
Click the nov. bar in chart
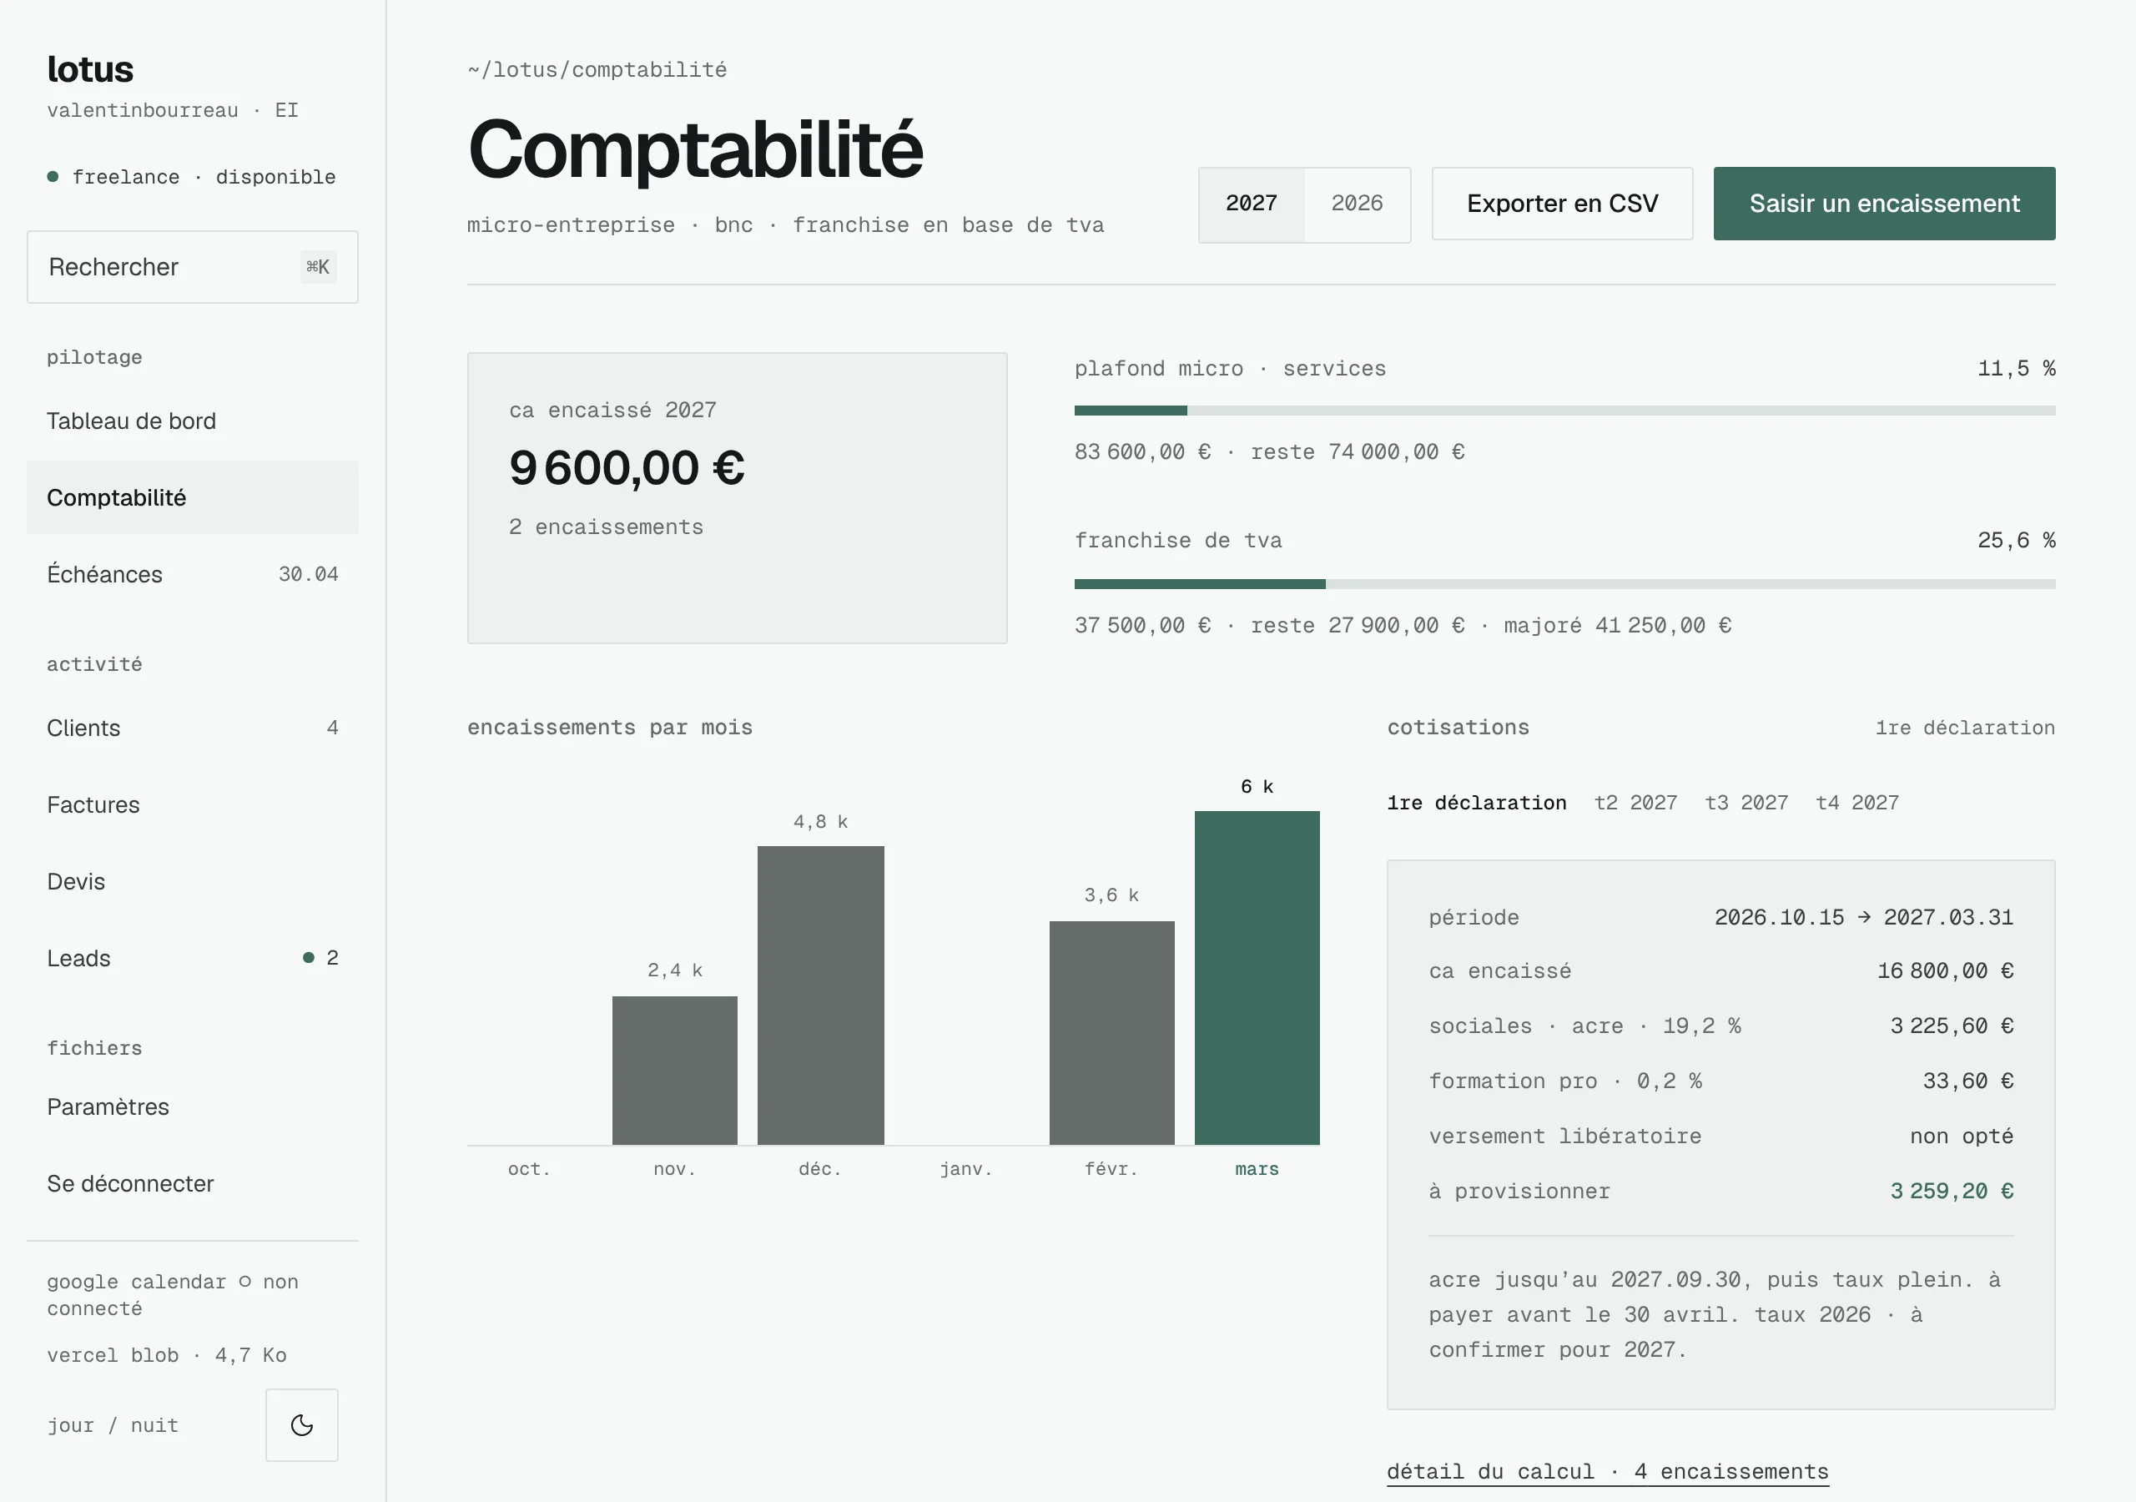(x=674, y=1071)
